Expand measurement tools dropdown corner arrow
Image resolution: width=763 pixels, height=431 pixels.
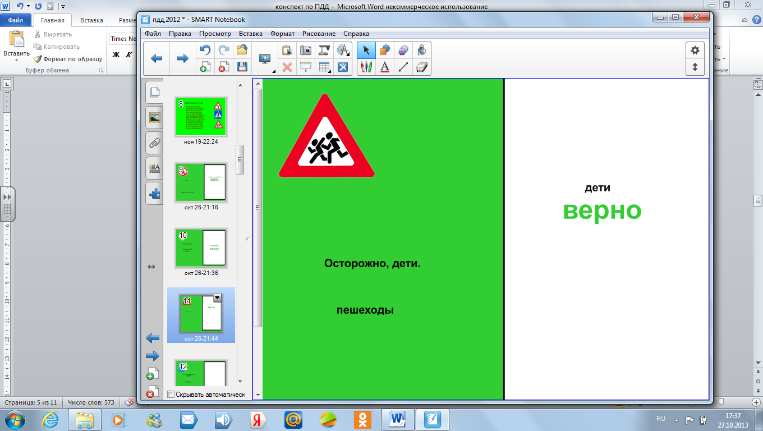click(349, 56)
